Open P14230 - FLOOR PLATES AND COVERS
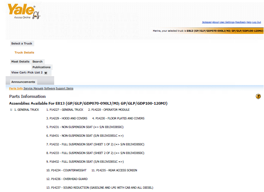This screenshot has width=264, height=192. (x=118, y=118)
